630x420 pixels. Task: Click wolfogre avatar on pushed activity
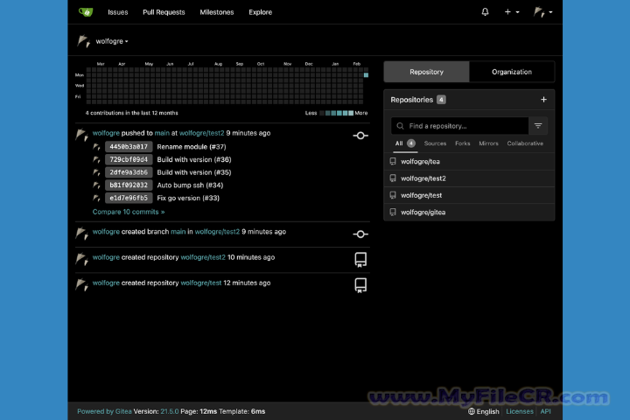(x=82, y=135)
